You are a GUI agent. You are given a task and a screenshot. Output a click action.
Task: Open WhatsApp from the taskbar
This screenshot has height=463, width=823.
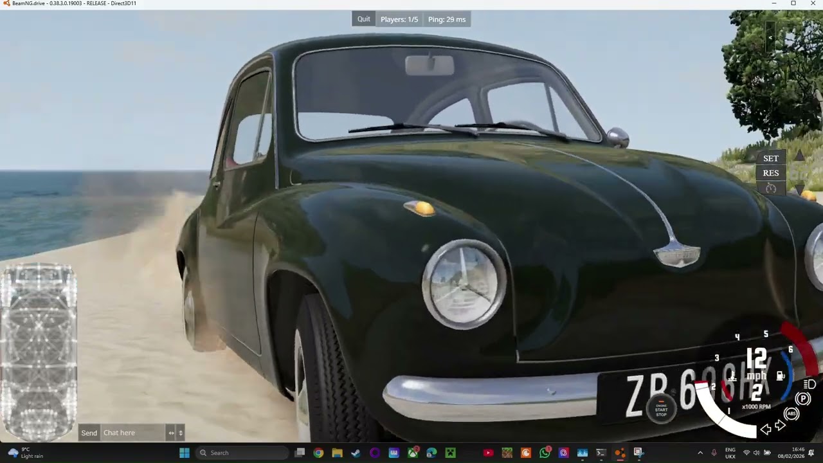point(545,453)
